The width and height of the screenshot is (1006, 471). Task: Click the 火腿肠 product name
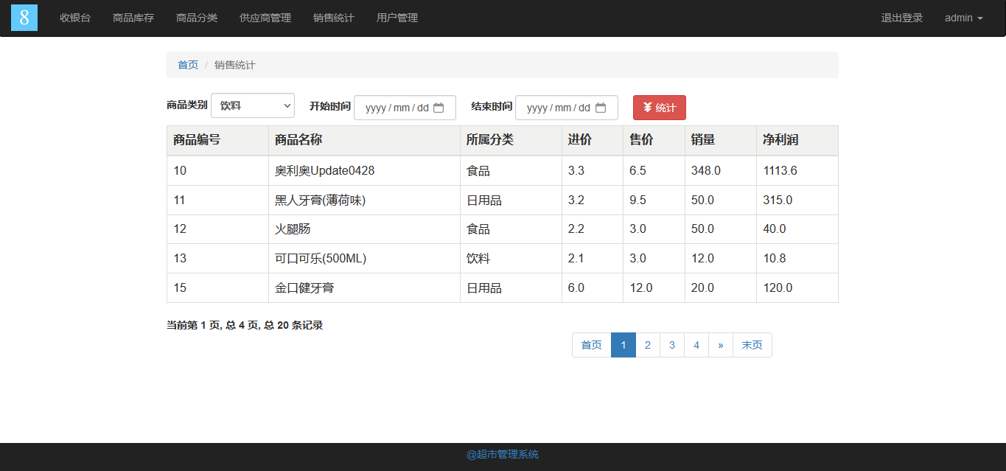(x=293, y=229)
